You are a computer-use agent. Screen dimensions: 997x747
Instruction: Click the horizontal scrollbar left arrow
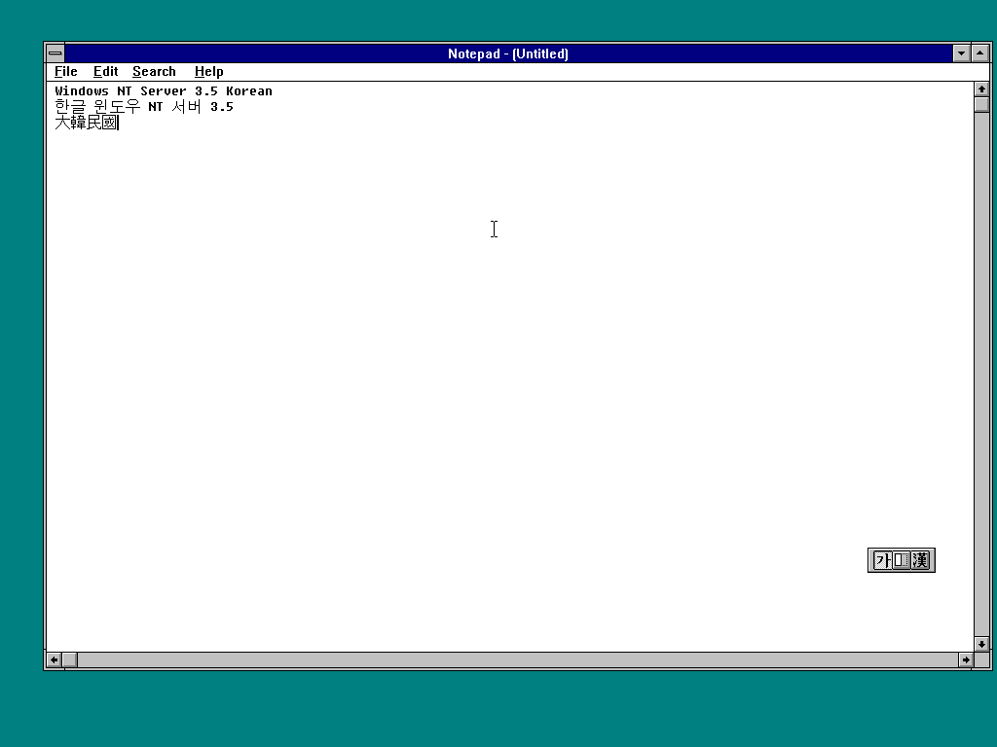pyautogui.click(x=55, y=660)
